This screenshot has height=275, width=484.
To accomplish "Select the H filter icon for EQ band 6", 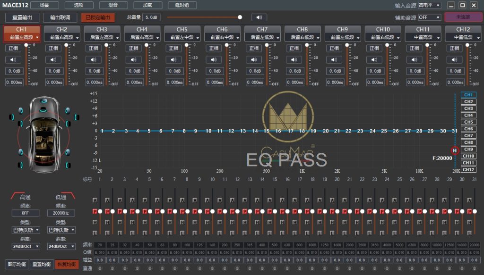I will pos(157,222).
